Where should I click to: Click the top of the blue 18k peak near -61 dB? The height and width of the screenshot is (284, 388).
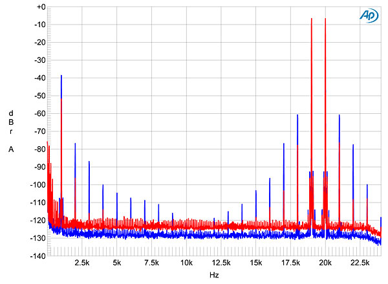click(x=297, y=115)
